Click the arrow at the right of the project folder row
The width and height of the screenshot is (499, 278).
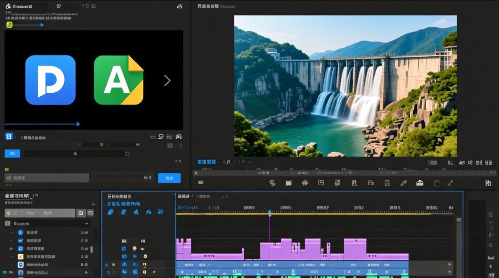click(x=87, y=224)
